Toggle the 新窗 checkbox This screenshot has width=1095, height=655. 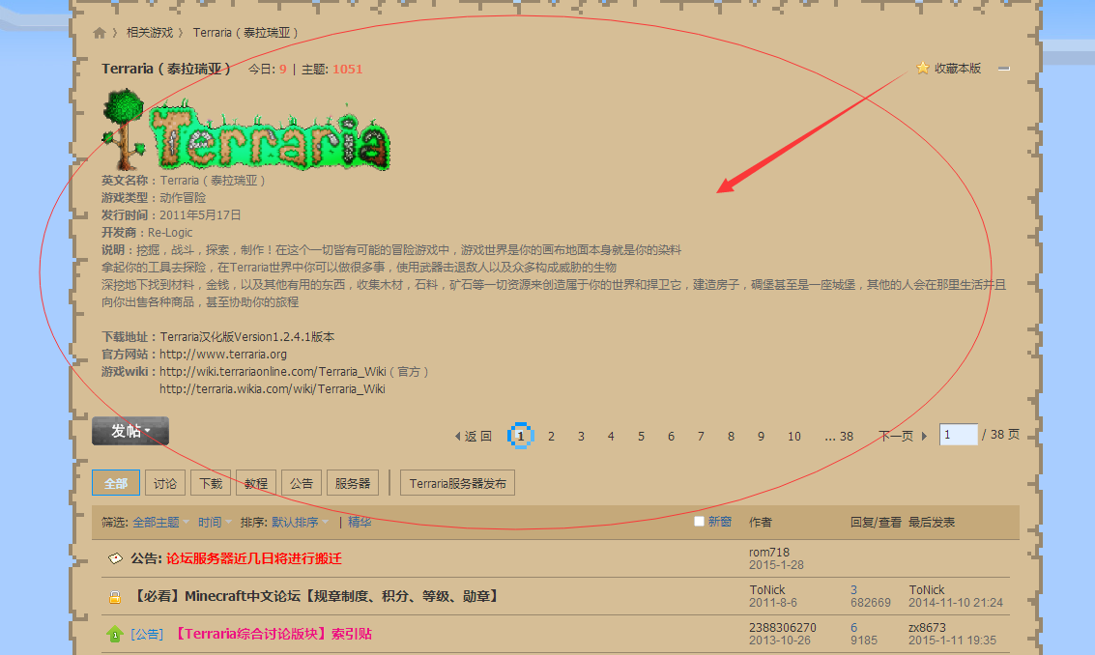coord(699,521)
